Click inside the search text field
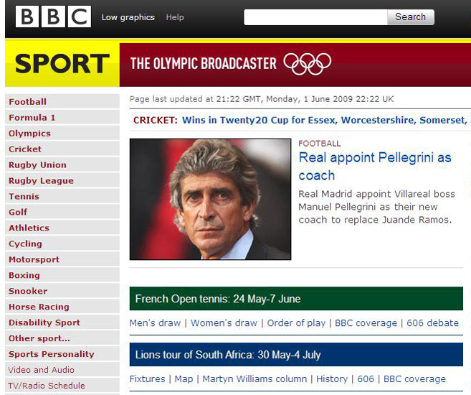 315,17
